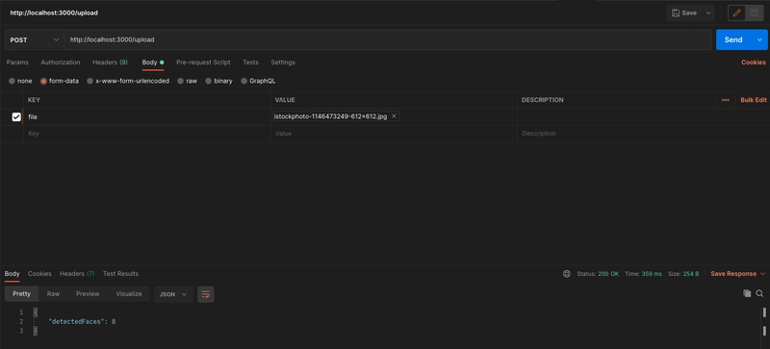Open the three-dots column options menu
The image size is (770, 349).
coord(726,100)
